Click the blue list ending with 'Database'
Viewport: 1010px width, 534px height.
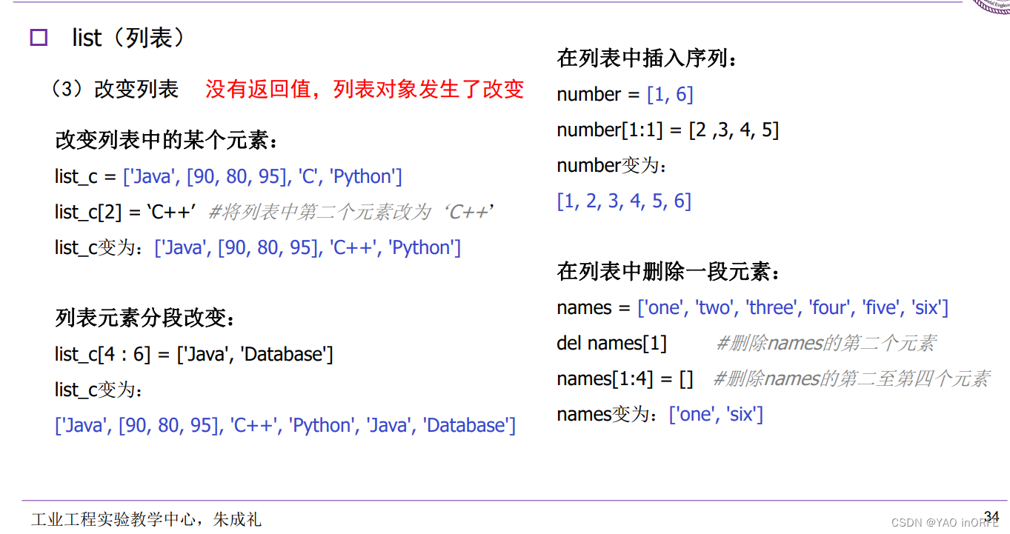285,425
